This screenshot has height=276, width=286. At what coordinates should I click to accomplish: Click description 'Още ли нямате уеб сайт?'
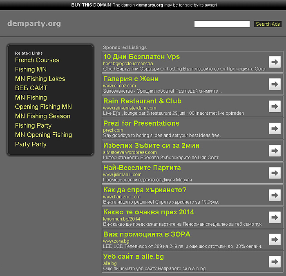click(x=155, y=269)
